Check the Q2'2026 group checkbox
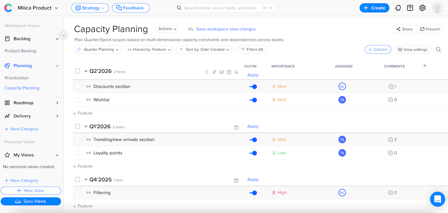Viewport: 448px width, 213px height. point(78,71)
